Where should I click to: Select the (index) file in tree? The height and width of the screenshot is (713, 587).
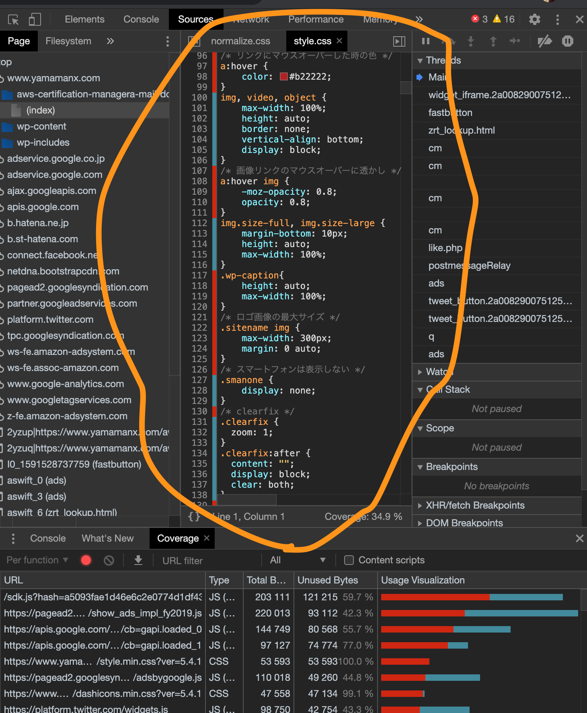point(84,110)
